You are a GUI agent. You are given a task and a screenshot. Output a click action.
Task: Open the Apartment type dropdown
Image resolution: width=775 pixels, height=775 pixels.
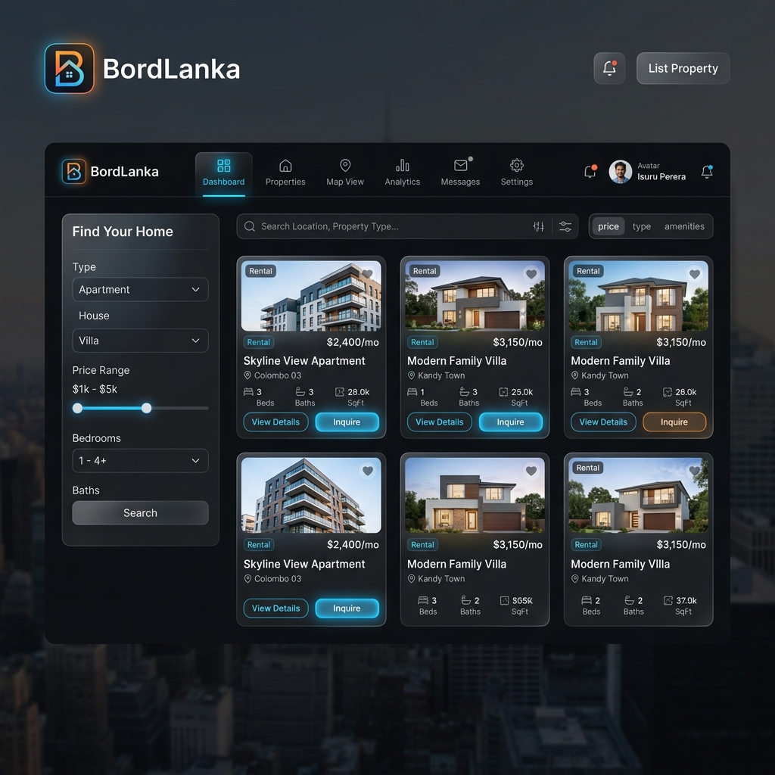(140, 289)
